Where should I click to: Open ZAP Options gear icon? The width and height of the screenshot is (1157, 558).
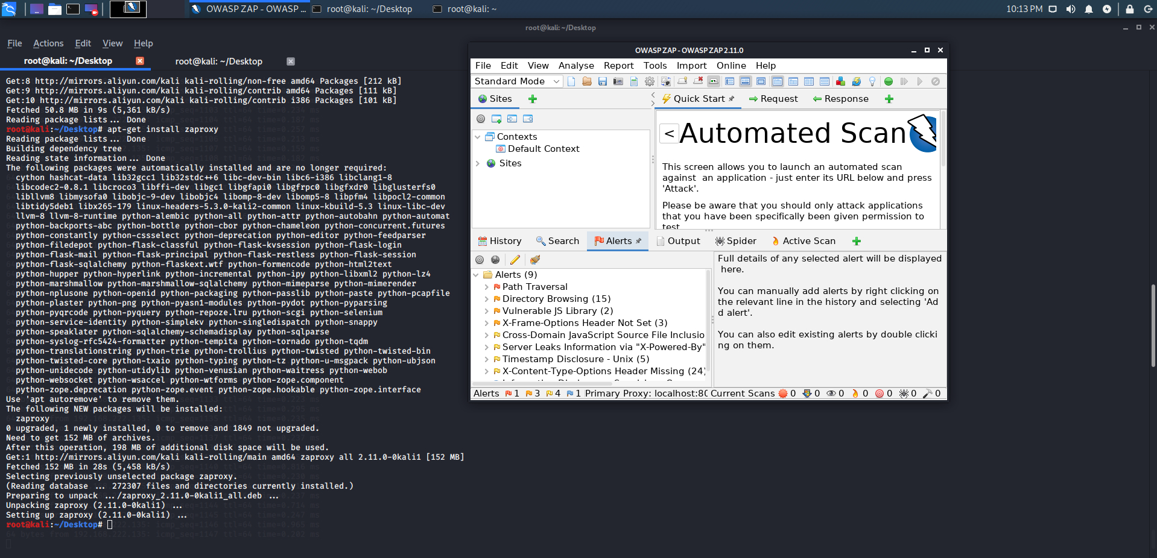click(x=650, y=81)
